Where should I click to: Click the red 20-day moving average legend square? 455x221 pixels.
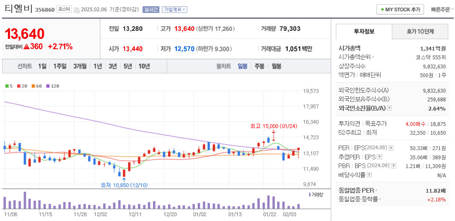click(x=18, y=86)
